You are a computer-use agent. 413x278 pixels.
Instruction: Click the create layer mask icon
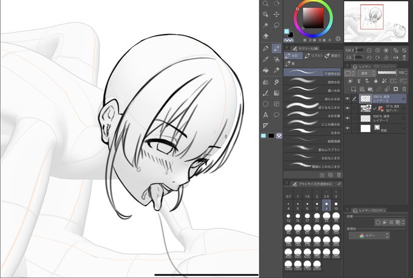395,89
